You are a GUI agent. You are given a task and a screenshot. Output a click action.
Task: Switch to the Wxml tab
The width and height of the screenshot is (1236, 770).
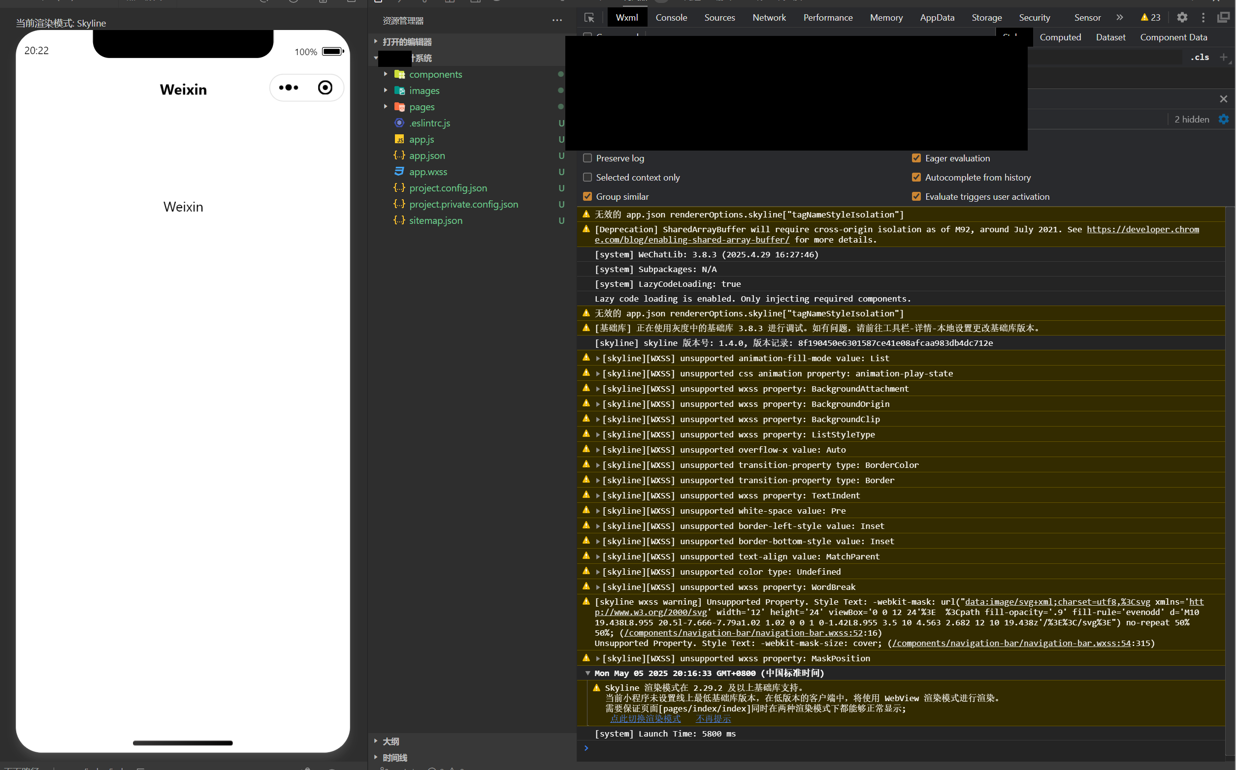pyautogui.click(x=627, y=17)
